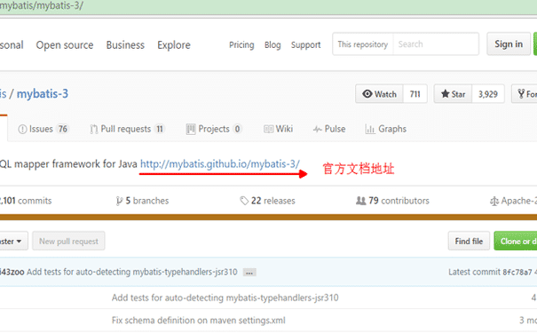Open the Explore nav link
The height and width of the screenshot is (333, 537).
point(174,45)
